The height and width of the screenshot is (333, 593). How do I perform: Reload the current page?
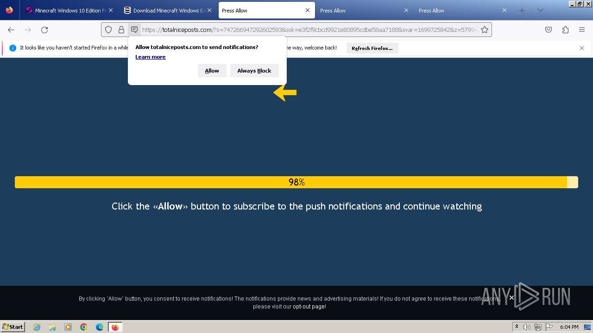[44, 30]
